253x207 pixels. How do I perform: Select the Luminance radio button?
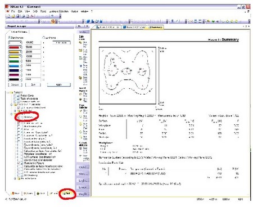click(x=44, y=38)
